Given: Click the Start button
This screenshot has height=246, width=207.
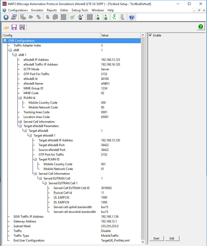Looking at the screenshot, I should tap(157, 238).
